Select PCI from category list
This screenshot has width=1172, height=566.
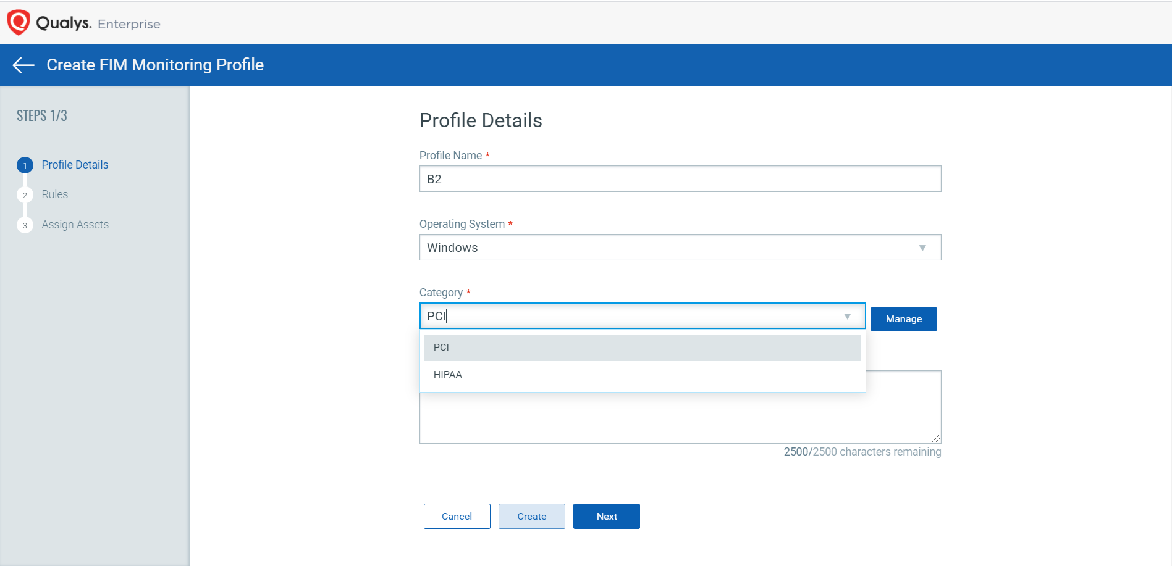point(642,348)
